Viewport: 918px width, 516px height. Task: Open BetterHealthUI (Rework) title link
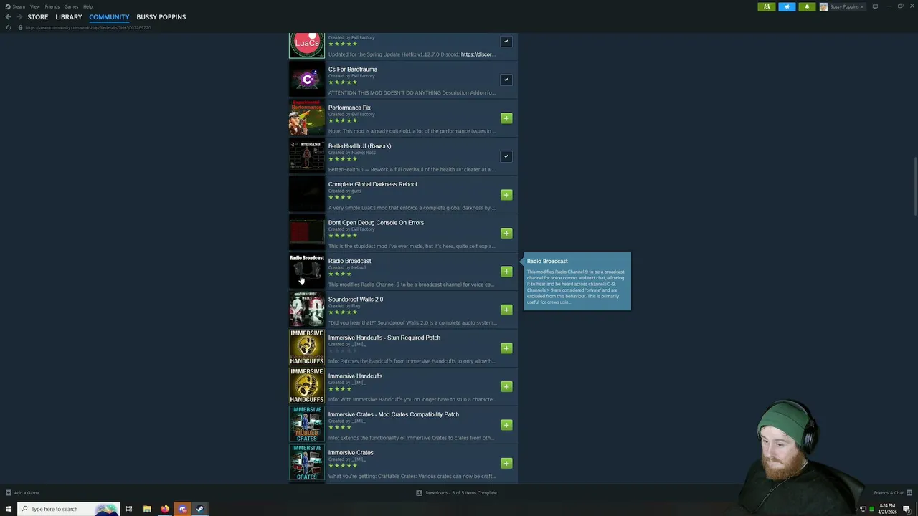pyautogui.click(x=359, y=146)
